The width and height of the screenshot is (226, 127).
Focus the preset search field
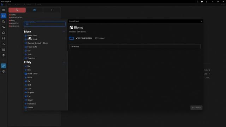(45, 24)
